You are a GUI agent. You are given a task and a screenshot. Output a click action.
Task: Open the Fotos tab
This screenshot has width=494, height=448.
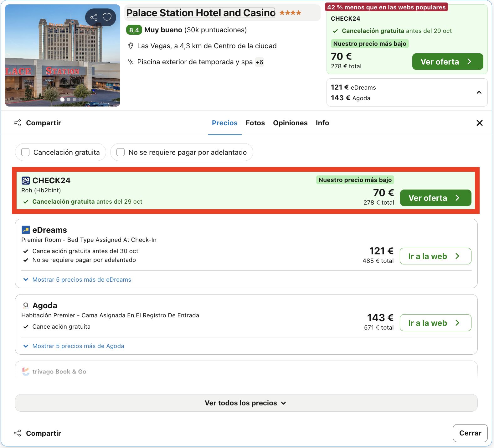[255, 123]
